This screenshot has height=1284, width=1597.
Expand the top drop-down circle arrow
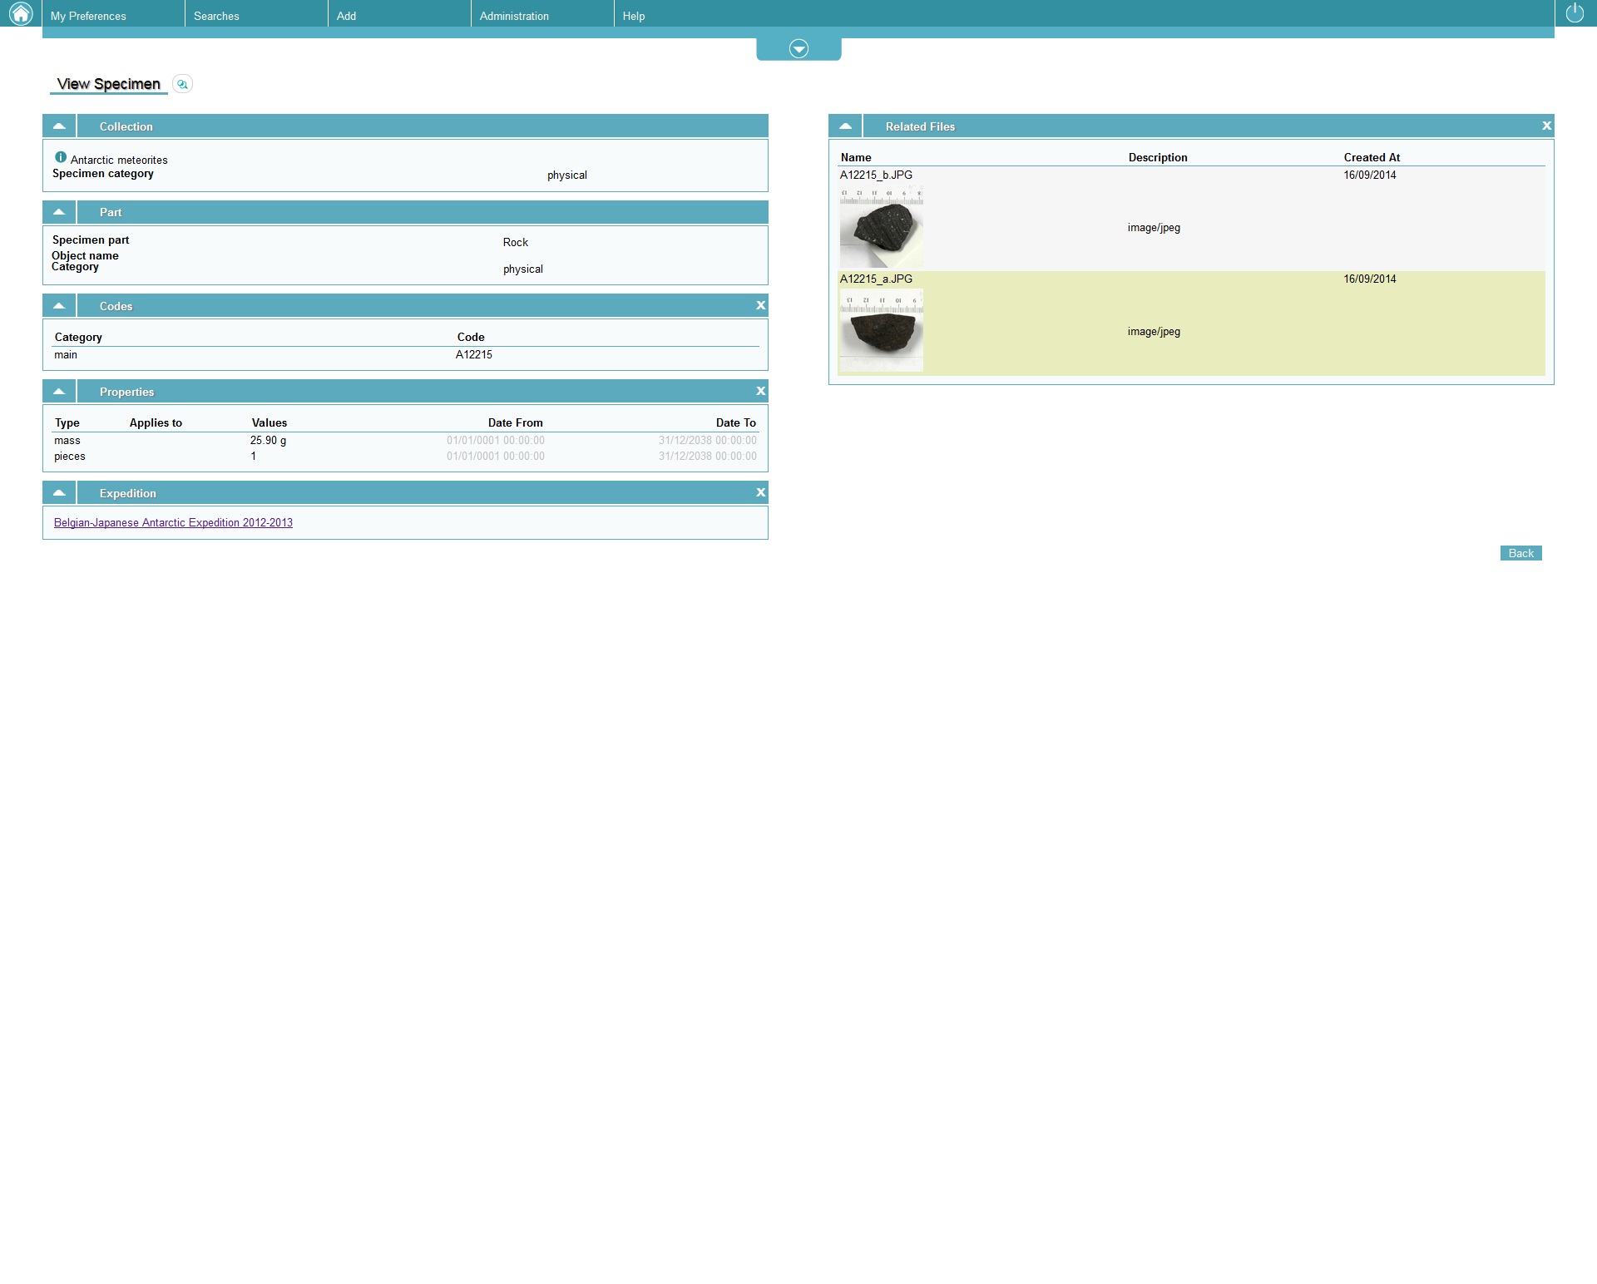tap(798, 49)
